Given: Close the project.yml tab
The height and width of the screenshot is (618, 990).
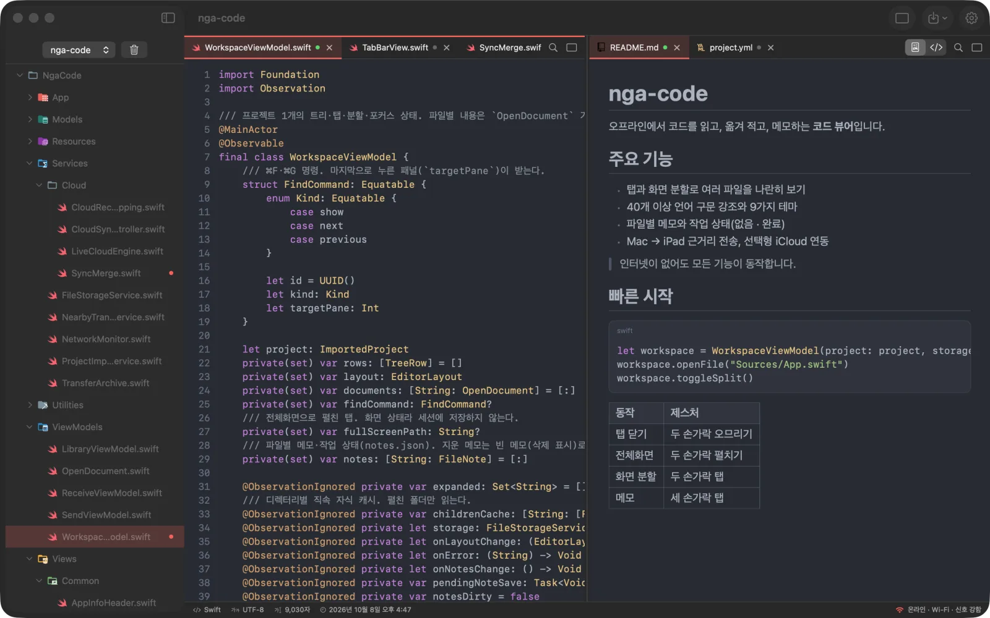Looking at the screenshot, I should 770,48.
